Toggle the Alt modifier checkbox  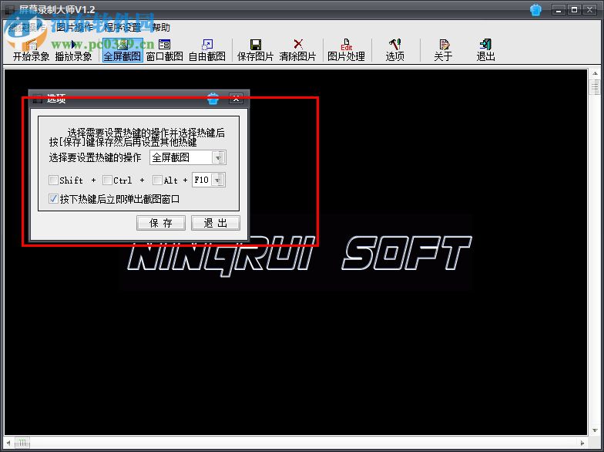point(157,180)
